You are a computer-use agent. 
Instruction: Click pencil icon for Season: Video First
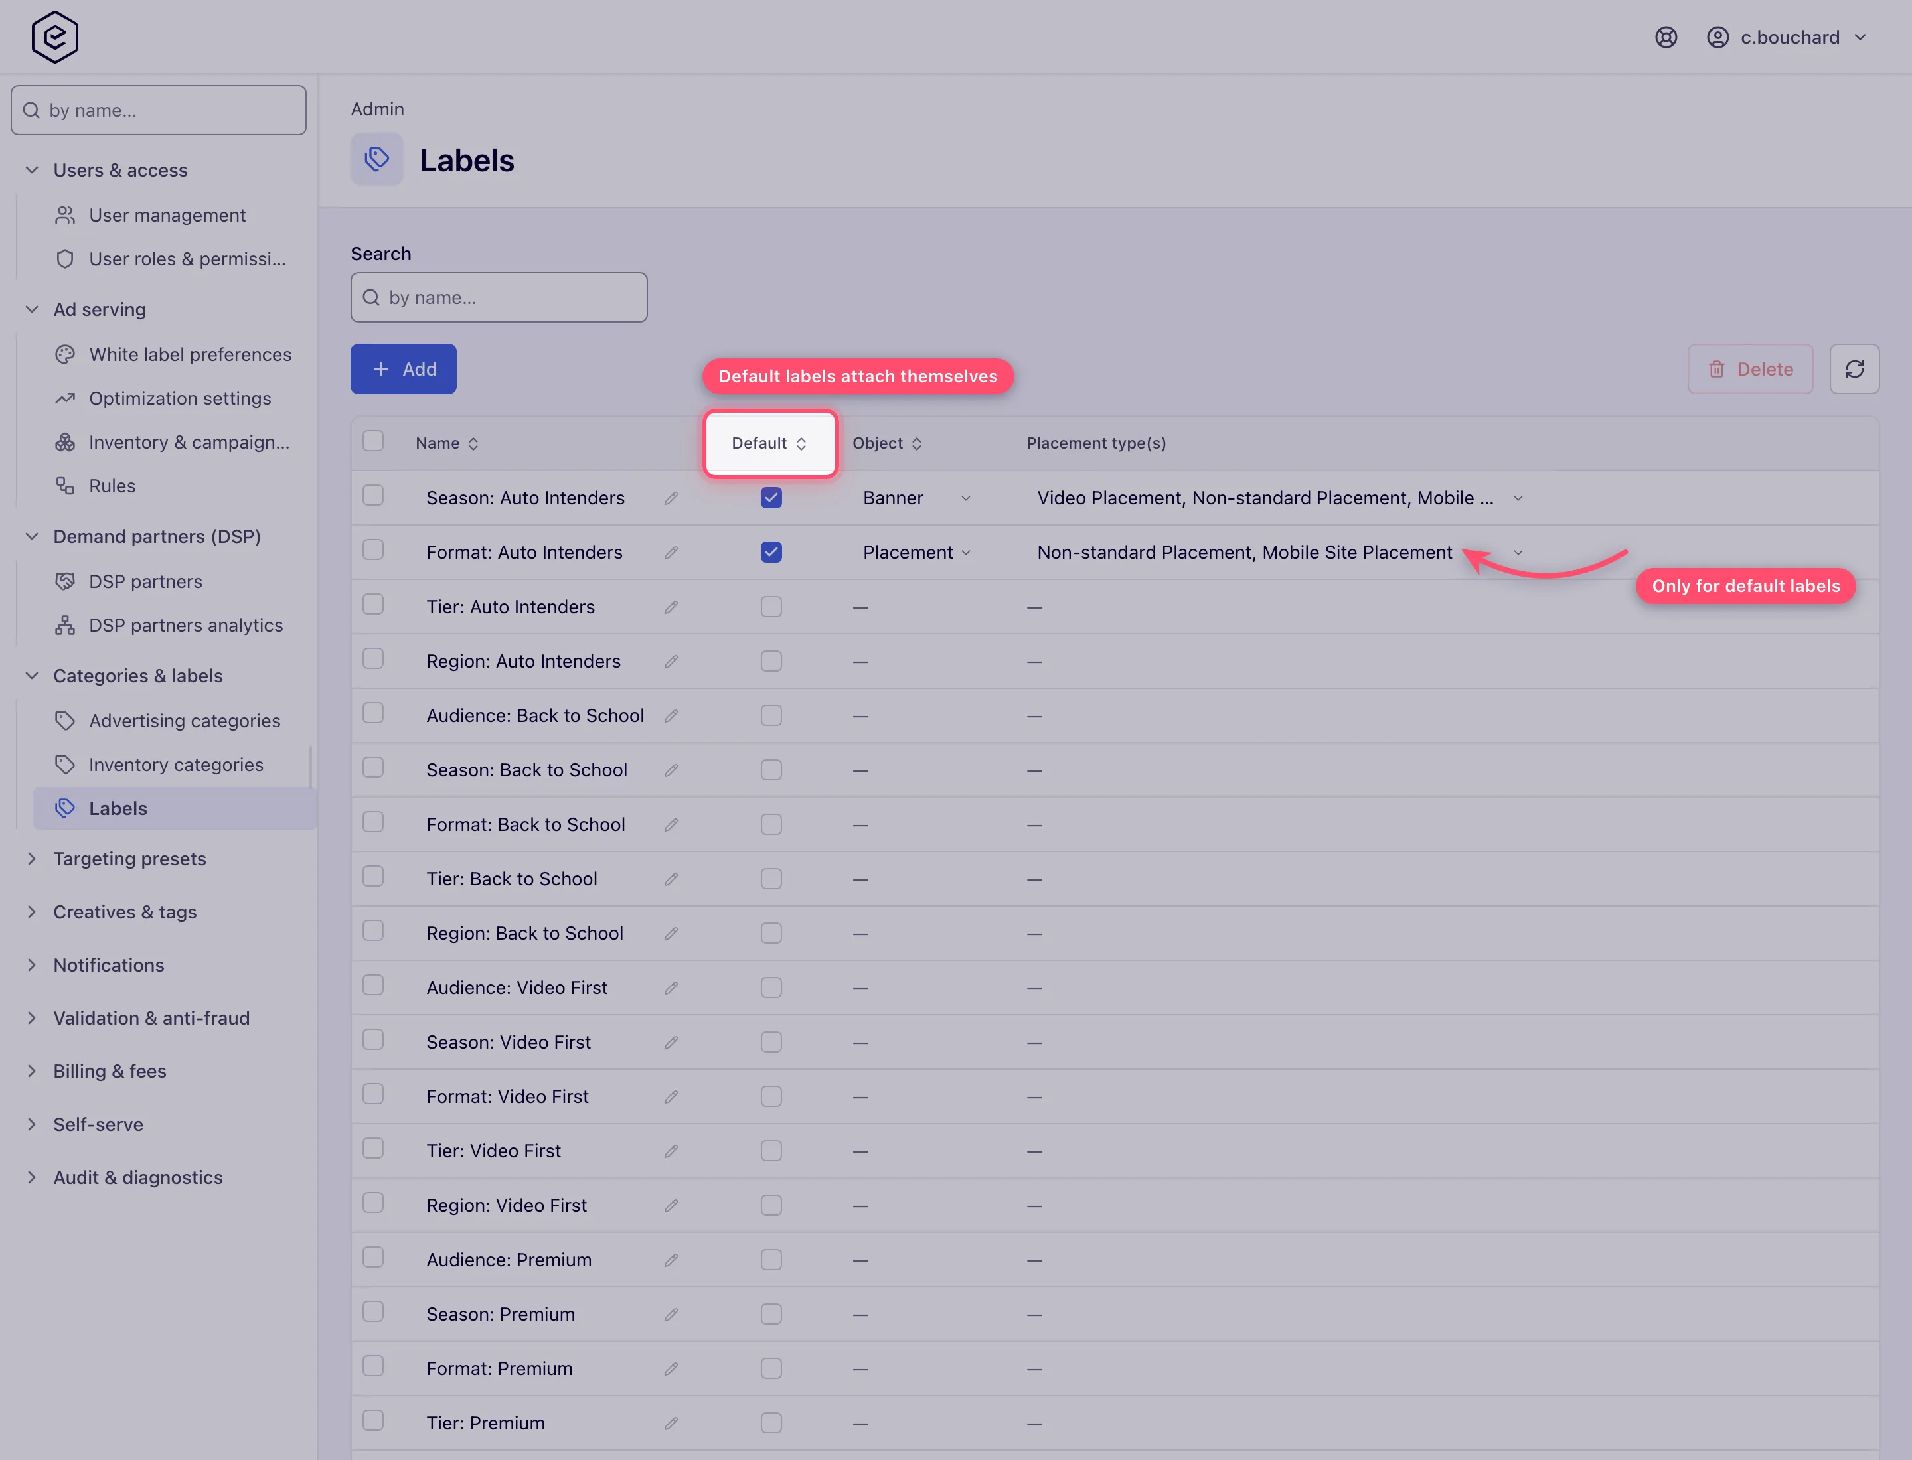coord(671,1042)
